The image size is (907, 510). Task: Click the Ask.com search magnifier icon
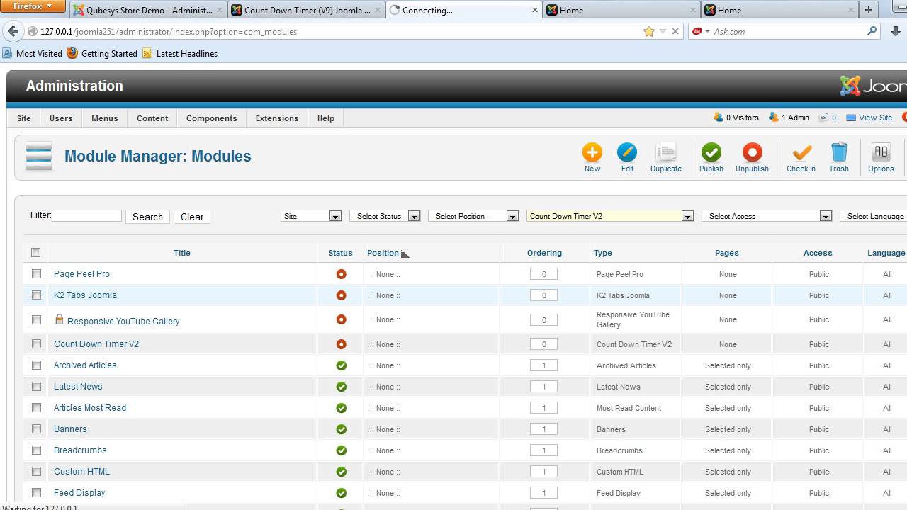pyautogui.click(x=872, y=31)
